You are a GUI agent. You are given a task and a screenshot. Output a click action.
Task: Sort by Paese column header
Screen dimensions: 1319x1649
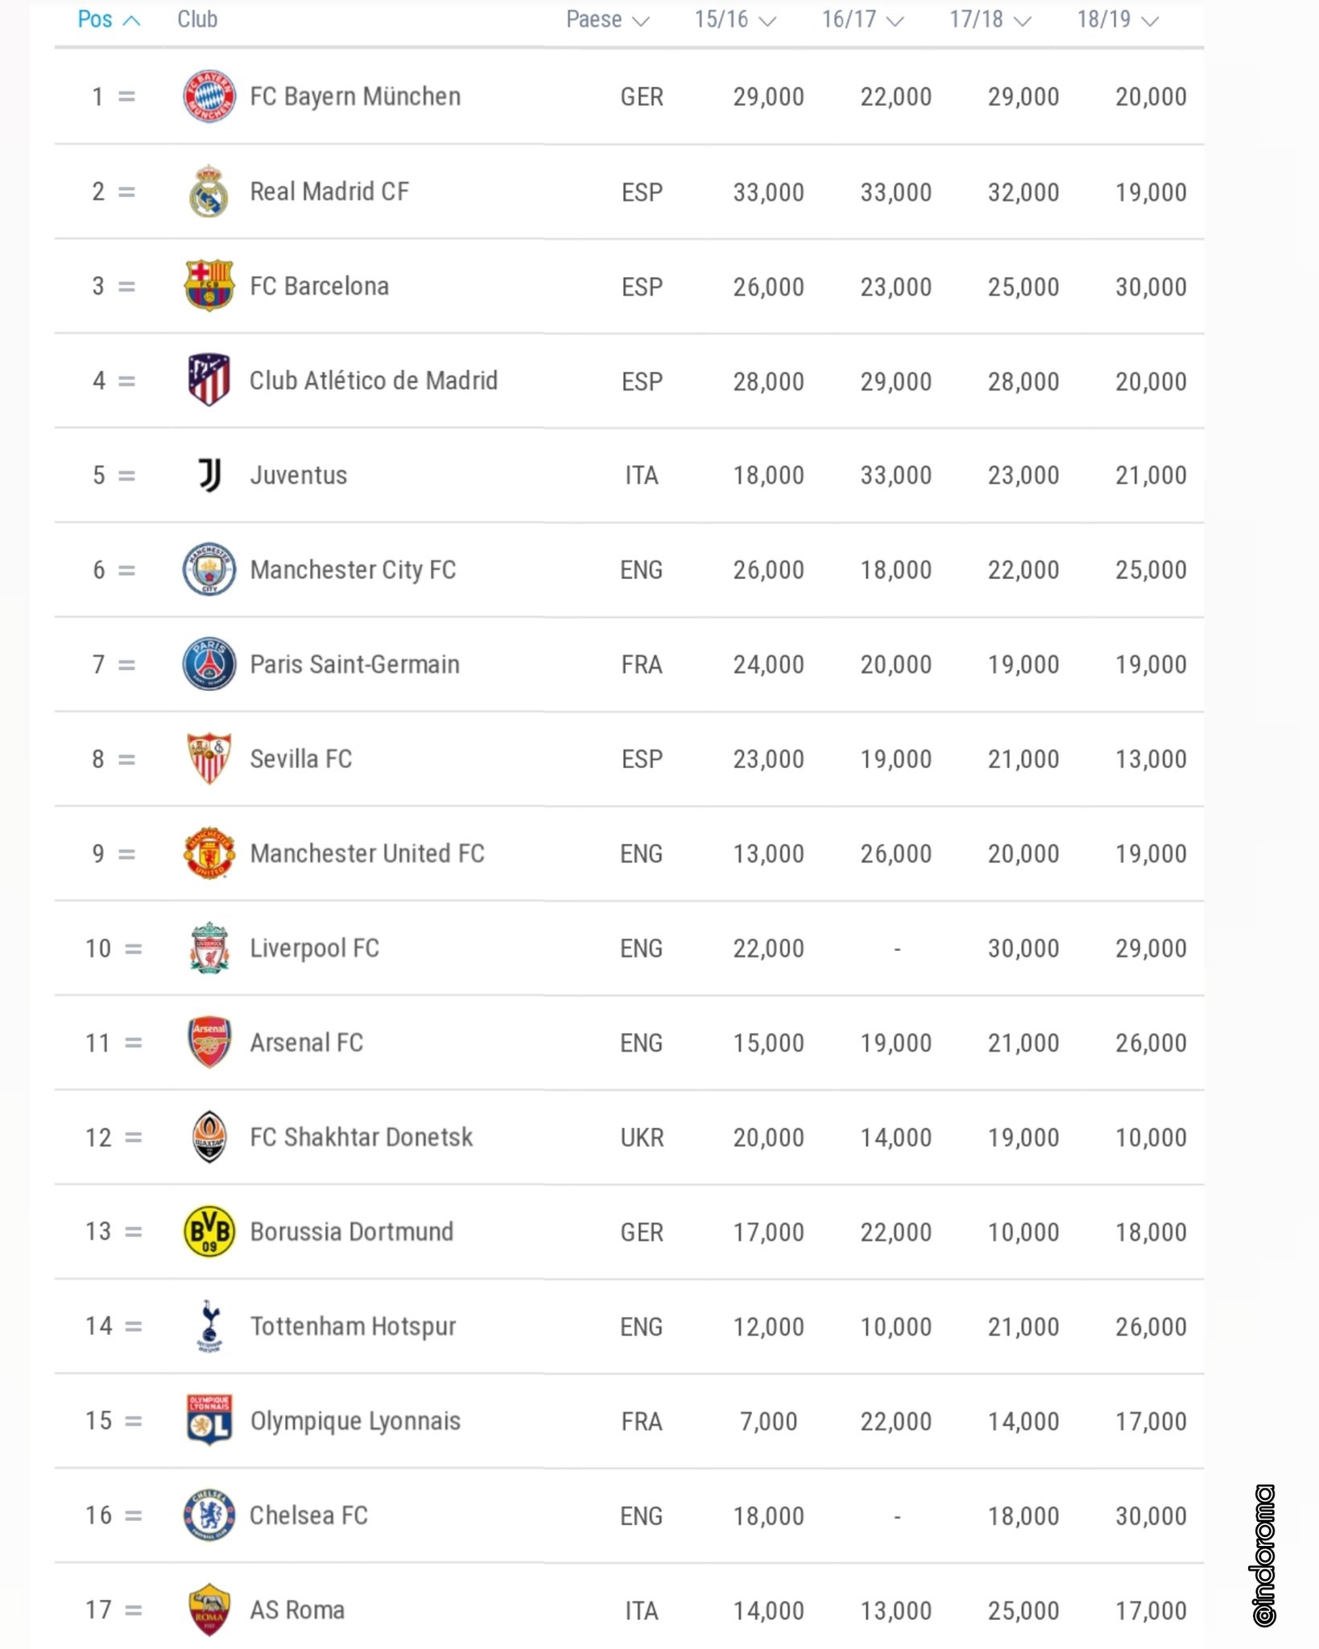coord(607,19)
